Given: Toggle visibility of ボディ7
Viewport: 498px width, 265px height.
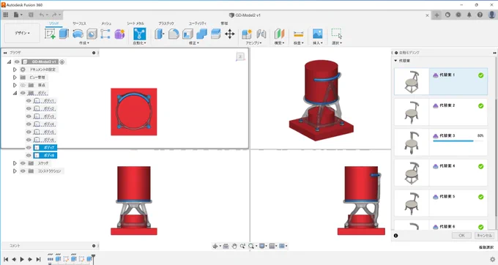Looking at the screenshot, I should coord(29,148).
